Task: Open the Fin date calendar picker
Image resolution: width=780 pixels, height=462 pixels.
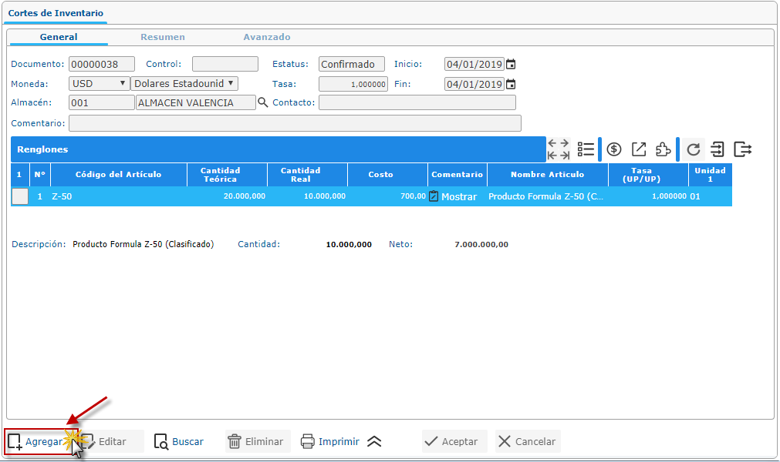Action: (x=510, y=84)
